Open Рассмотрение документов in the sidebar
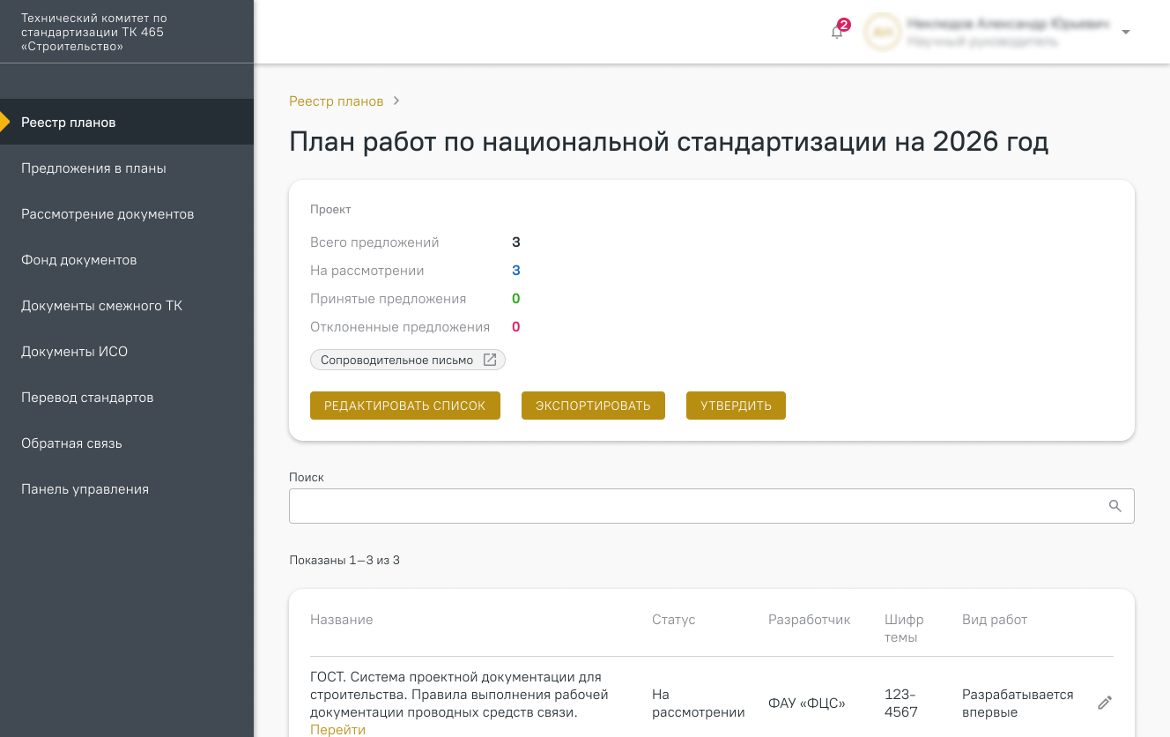The width and height of the screenshot is (1170, 737). point(107,214)
